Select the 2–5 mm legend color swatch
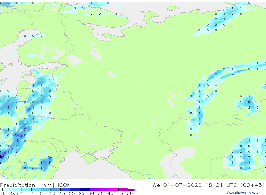This screenshot has height=195, width=266. (x=36, y=190)
